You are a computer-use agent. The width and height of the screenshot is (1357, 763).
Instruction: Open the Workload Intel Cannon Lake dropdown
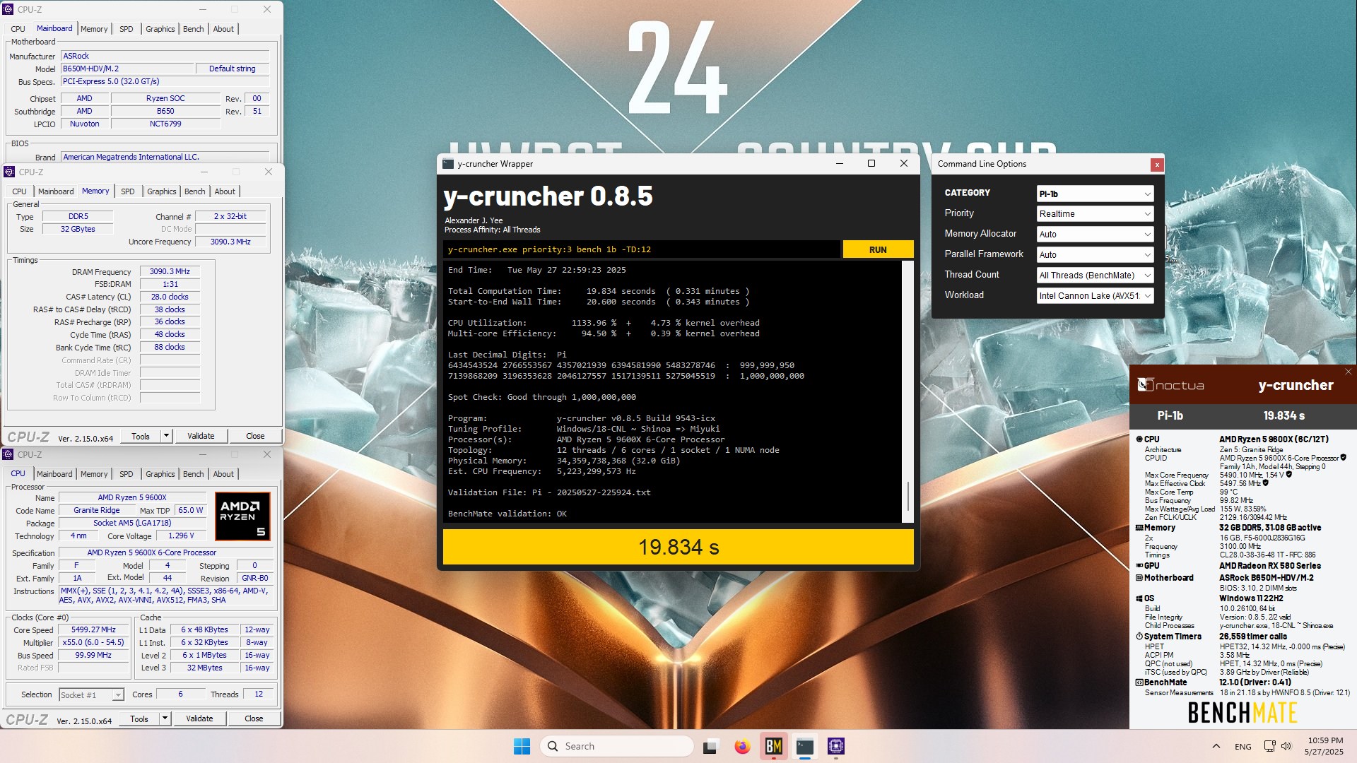pyautogui.click(x=1095, y=296)
